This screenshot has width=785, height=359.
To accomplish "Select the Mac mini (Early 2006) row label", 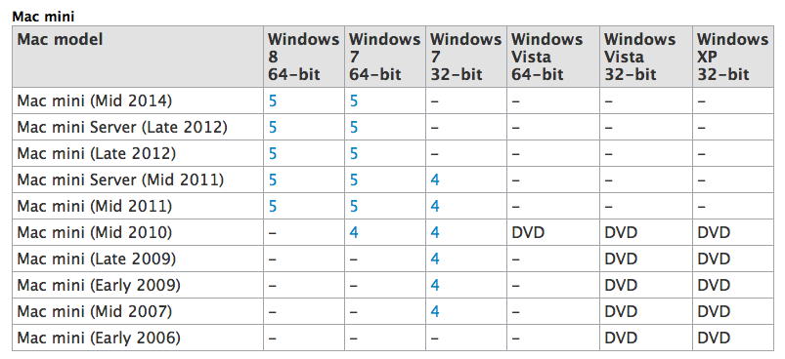I will [99, 339].
